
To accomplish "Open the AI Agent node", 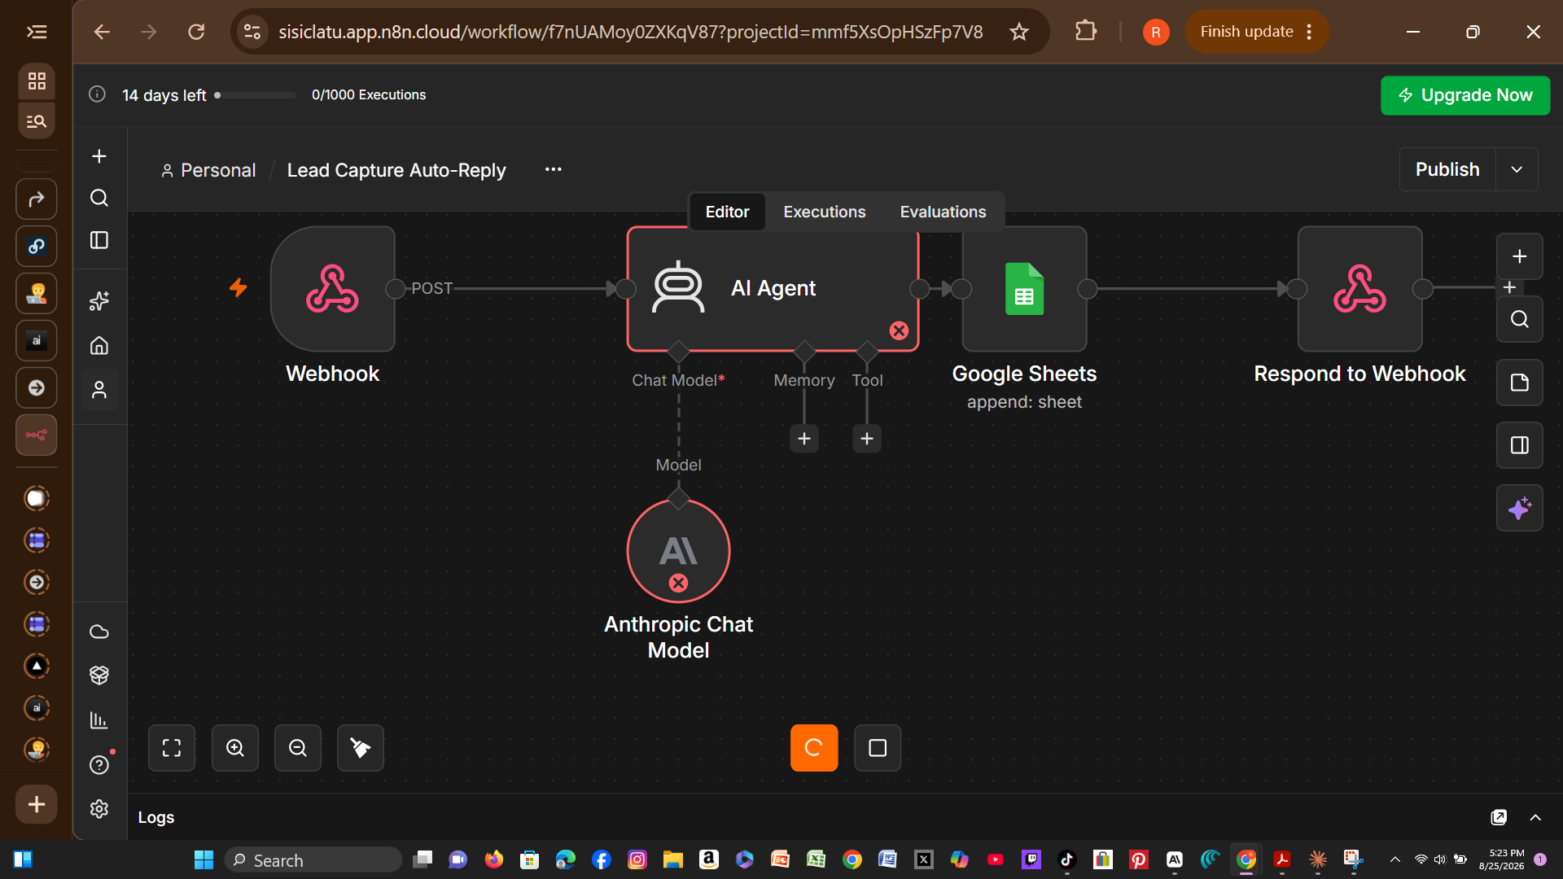I will [773, 289].
